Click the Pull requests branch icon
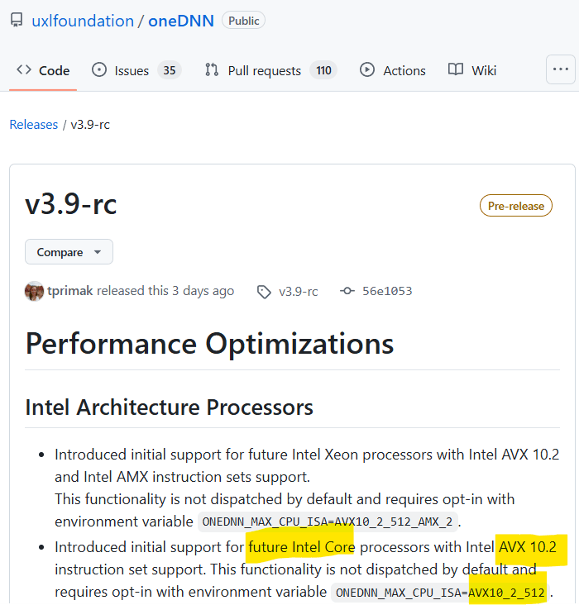The width and height of the screenshot is (579, 605). coord(212,69)
